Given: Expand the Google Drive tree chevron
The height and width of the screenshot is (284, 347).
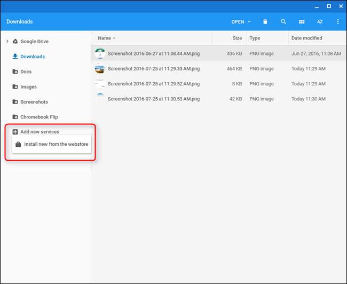Looking at the screenshot, I should [7, 41].
